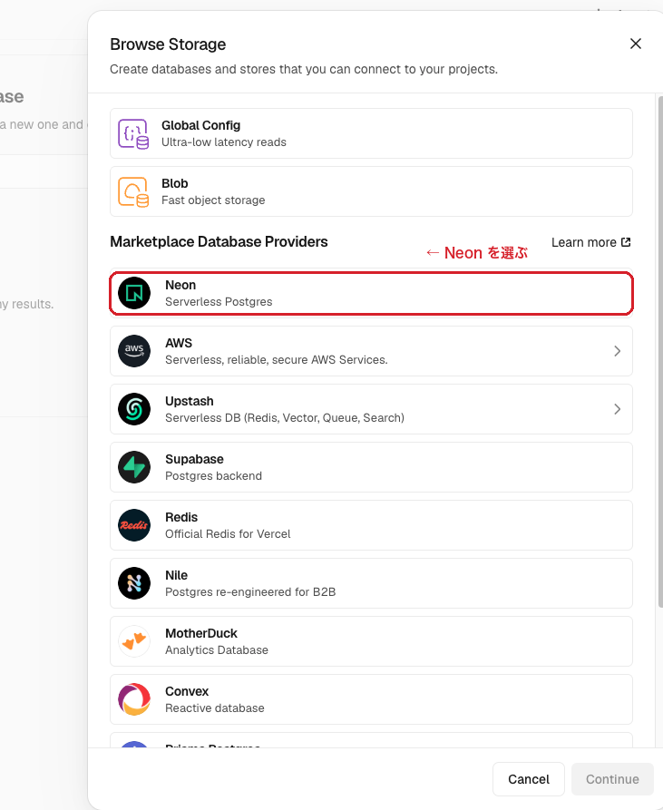Image resolution: width=663 pixels, height=810 pixels.
Task: Pick the Neon title text
Action: click(180, 285)
